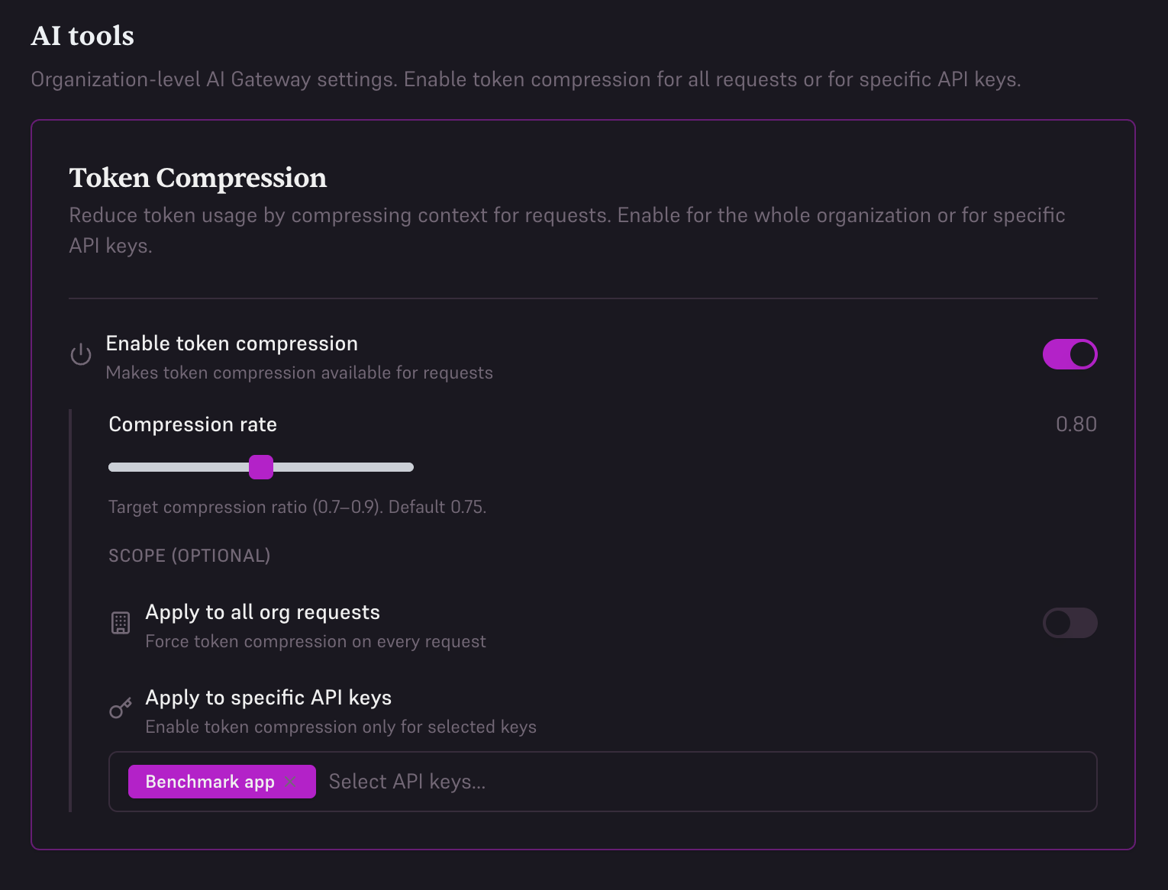1168x890 pixels.
Task: Click the Benchmark app chip
Action: (210, 782)
